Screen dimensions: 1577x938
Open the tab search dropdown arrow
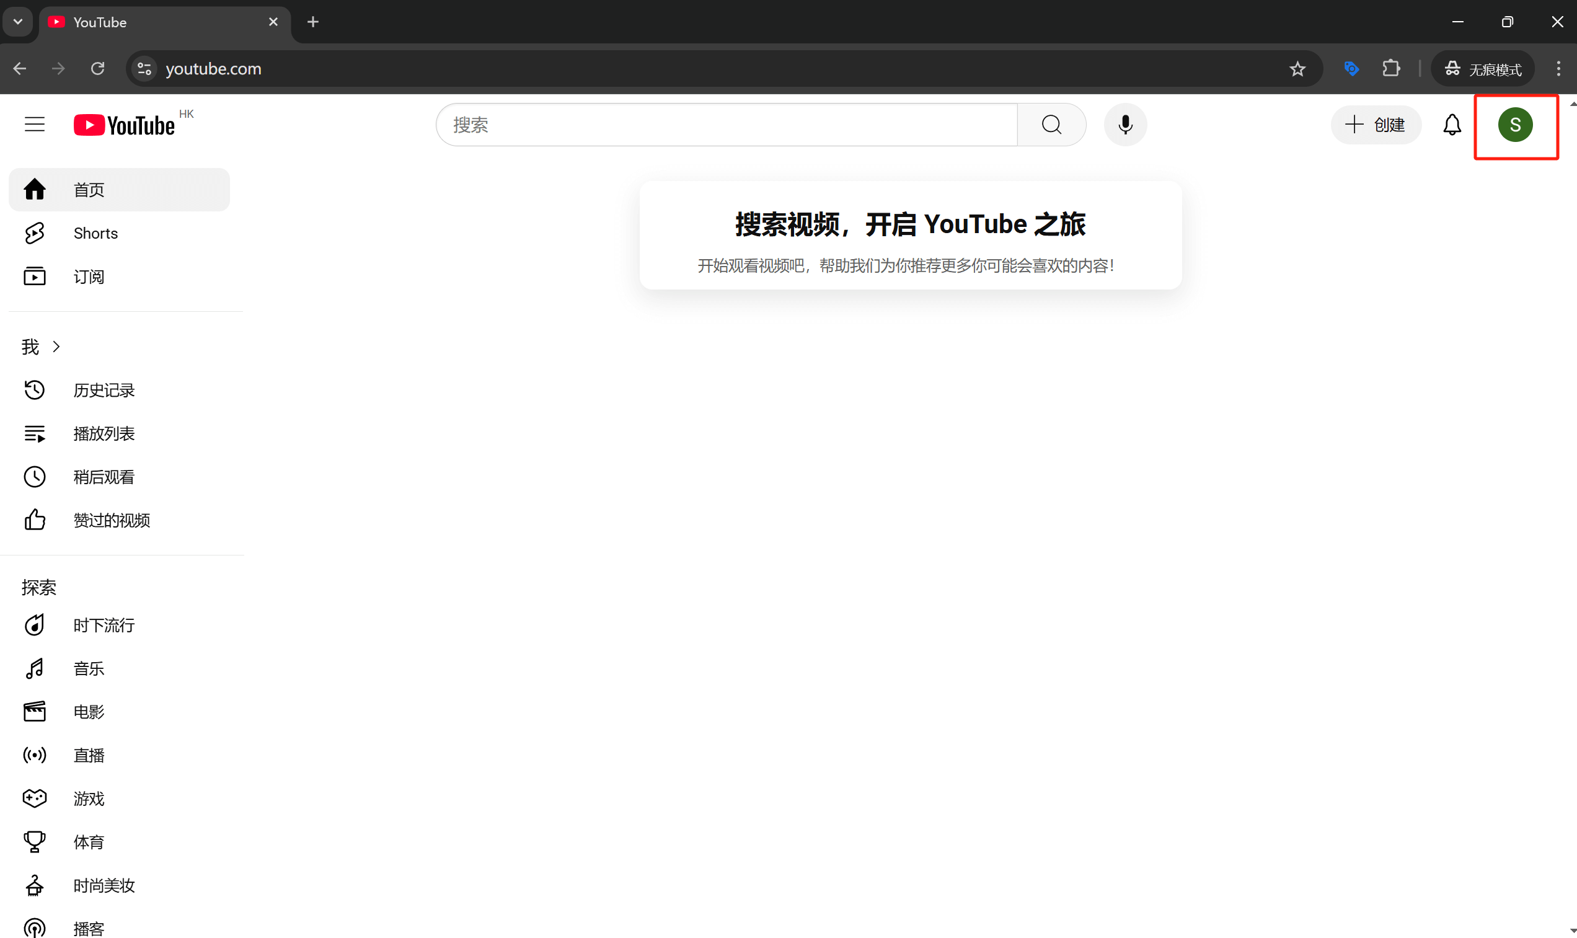(x=18, y=21)
